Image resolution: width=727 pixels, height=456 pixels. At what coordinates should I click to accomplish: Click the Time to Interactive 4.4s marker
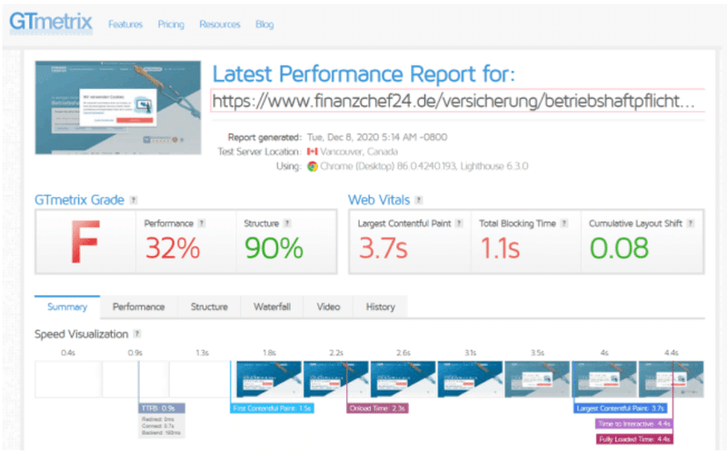click(x=633, y=423)
